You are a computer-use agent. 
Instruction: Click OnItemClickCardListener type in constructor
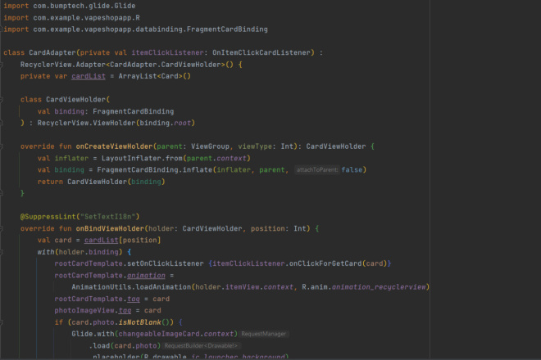pos(261,52)
